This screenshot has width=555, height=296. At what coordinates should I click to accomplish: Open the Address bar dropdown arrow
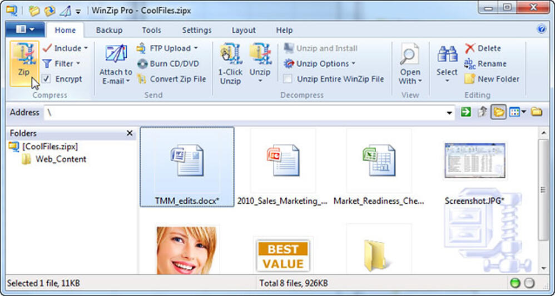pos(449,113)
